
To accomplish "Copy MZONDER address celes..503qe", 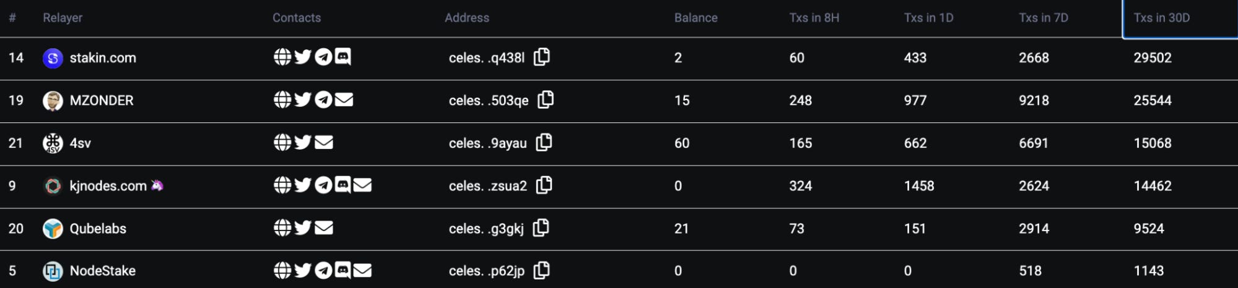I will point(546,100).
